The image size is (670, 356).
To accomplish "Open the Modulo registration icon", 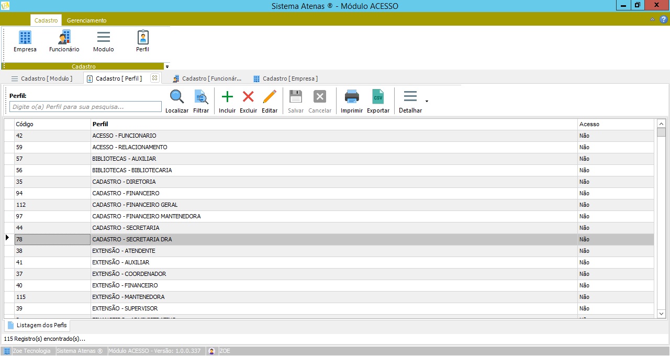I will click(104, 38).
